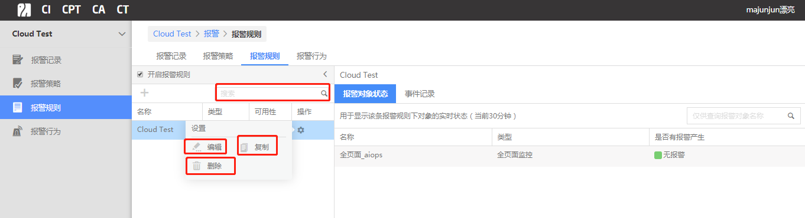Click the 报警记录 sidebar icon
Viewport: 805px width, 218px height.
tap(18, 60)
